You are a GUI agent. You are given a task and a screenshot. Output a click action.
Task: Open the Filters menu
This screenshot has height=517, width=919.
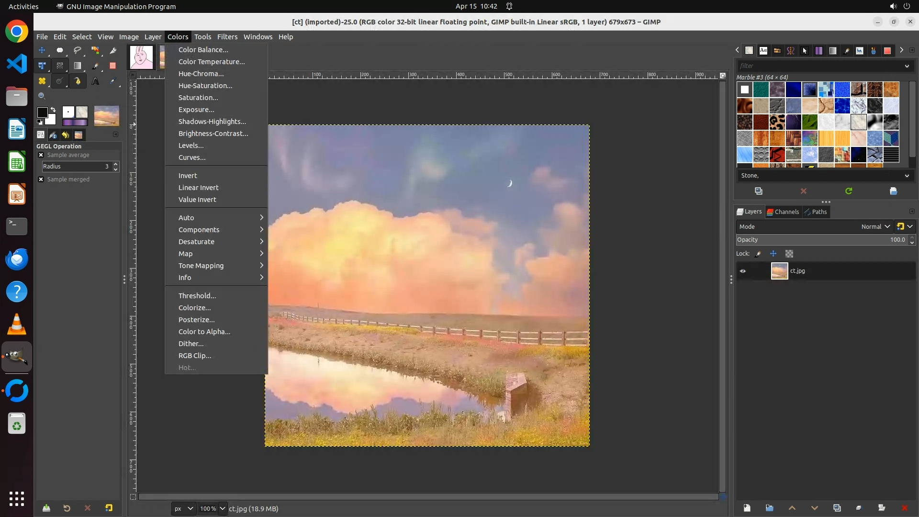(227, 37)
